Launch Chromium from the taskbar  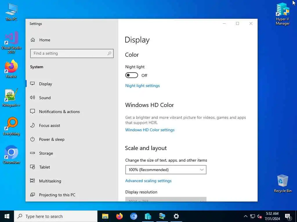coord(133,216)
